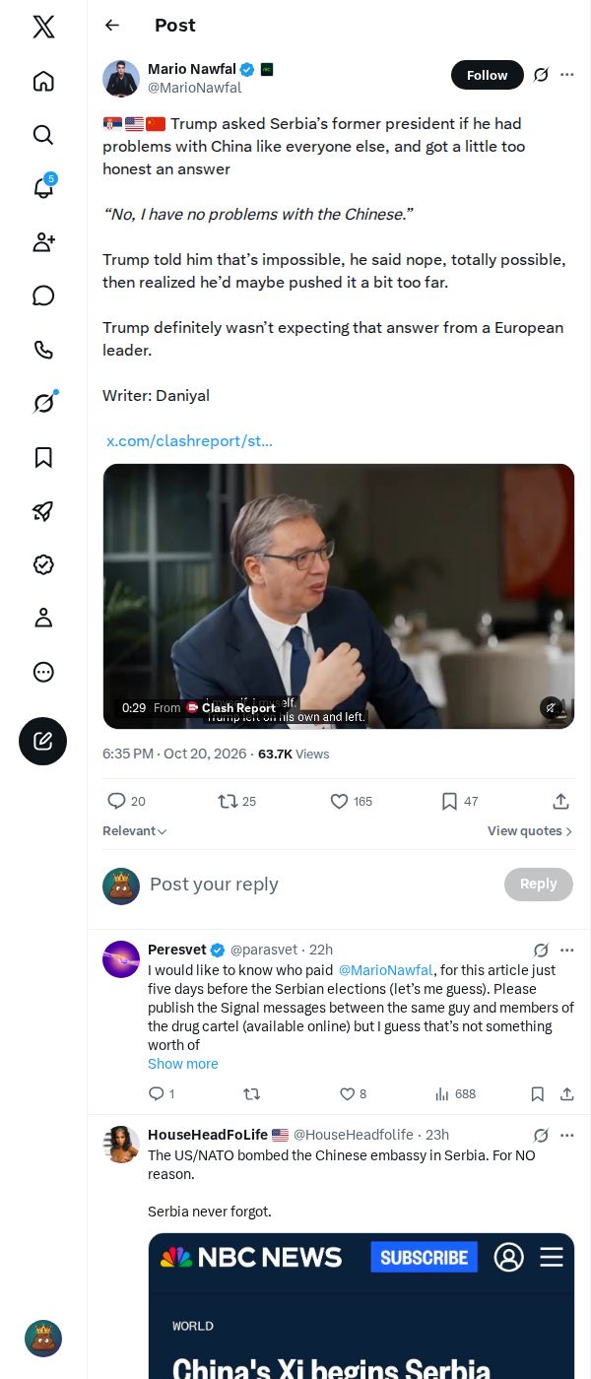The image size is (591, 1379).
Task: Open the Bookmarks sidebar icon
Action: point(43,457)
